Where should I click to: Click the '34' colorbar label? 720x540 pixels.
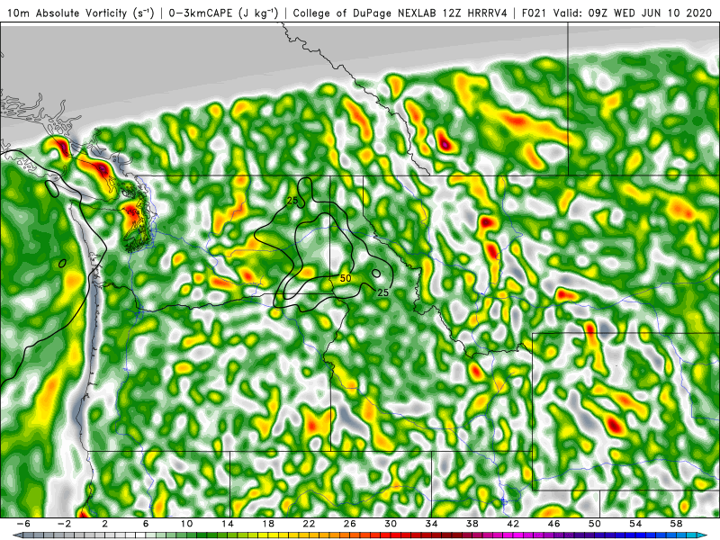tap(432, 524)
